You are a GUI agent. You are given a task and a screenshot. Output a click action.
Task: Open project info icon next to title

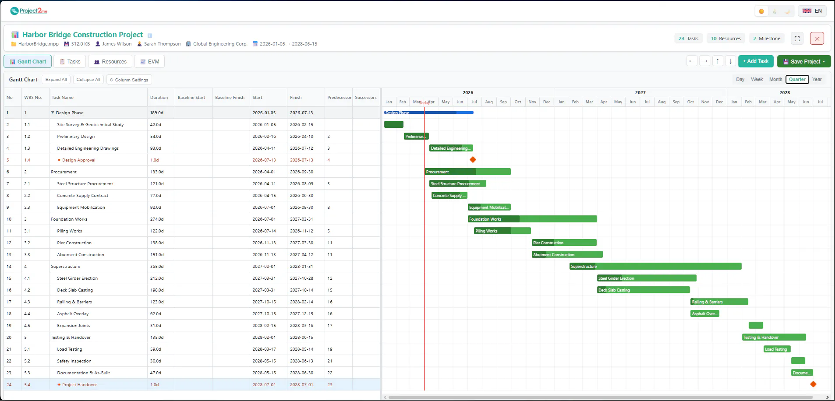[150, 35]
